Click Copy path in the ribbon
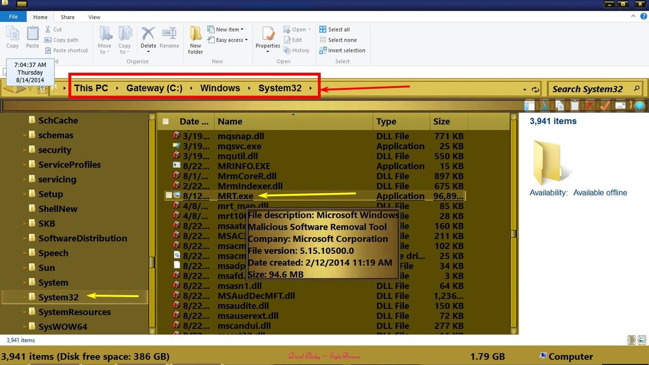The height and width of the screenshot is (365, 649). coord(61,40)
